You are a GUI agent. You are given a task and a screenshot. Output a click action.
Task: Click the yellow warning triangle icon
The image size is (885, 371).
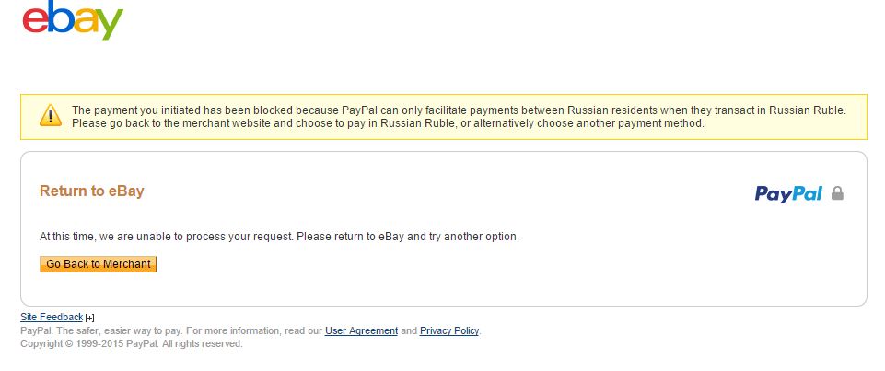pyautogui.click(x=50, y=116)
